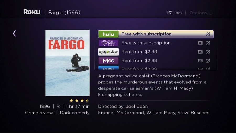Image resolution: width=236 pixels, height=133 pixels.
Task: Choose the Time Warner Cable logo
Action: [x=108, y=43]
